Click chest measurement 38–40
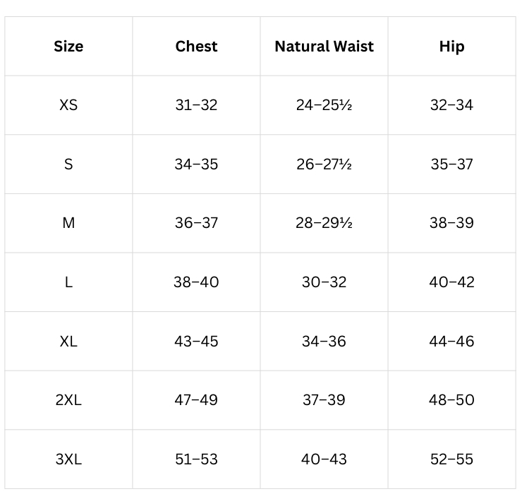The width and height of the screenshot is (522, 494). click(196, 282)
